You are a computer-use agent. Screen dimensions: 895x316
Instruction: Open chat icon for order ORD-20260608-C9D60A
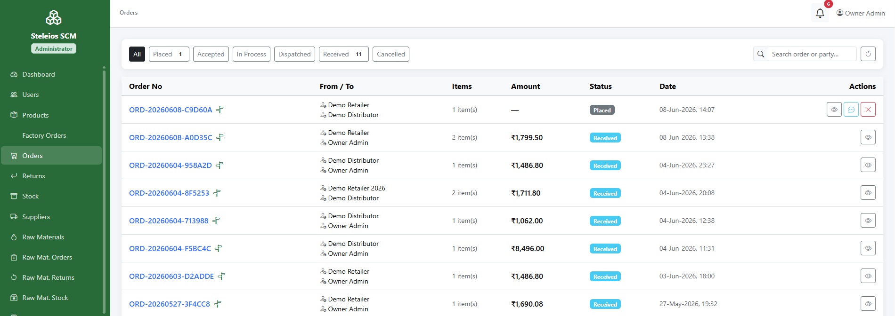(x=851, y=110)
